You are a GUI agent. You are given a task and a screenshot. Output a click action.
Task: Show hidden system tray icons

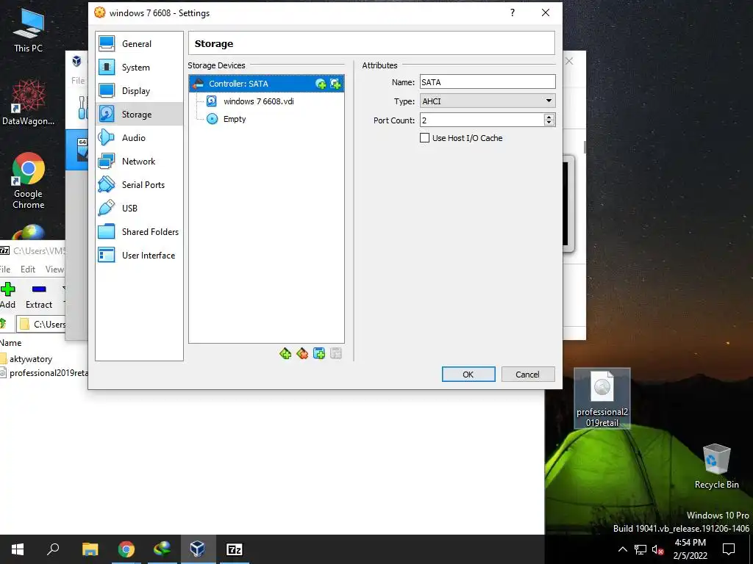pos(622,549)
